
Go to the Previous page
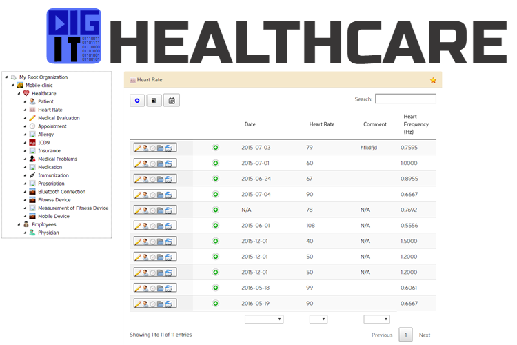pos(382,335)
